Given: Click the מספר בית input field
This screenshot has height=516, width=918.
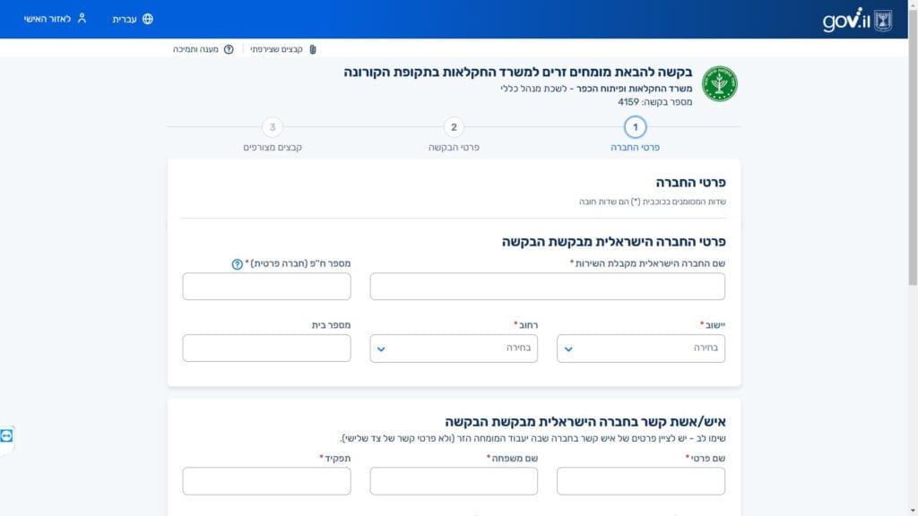Looking at the screenshot, I should (266, 348).
